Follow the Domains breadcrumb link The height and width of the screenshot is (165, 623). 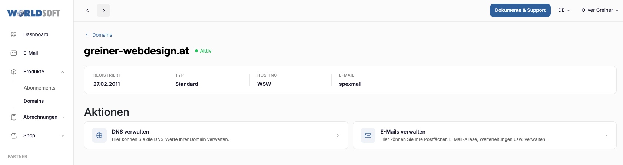[x=102, y=35]
